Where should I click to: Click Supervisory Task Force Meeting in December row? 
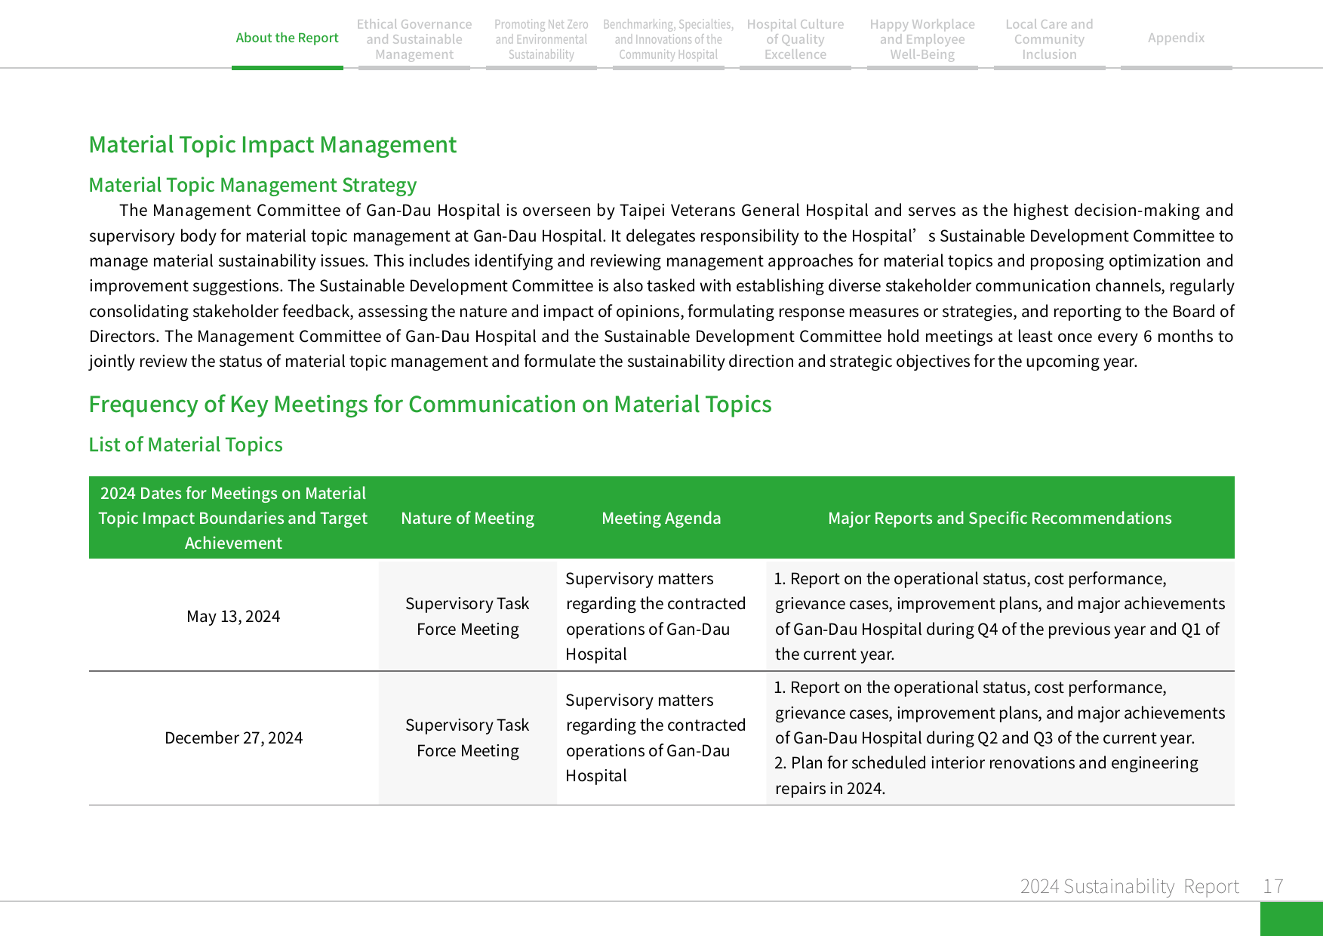pyautogui.click(x=468, y=737)
